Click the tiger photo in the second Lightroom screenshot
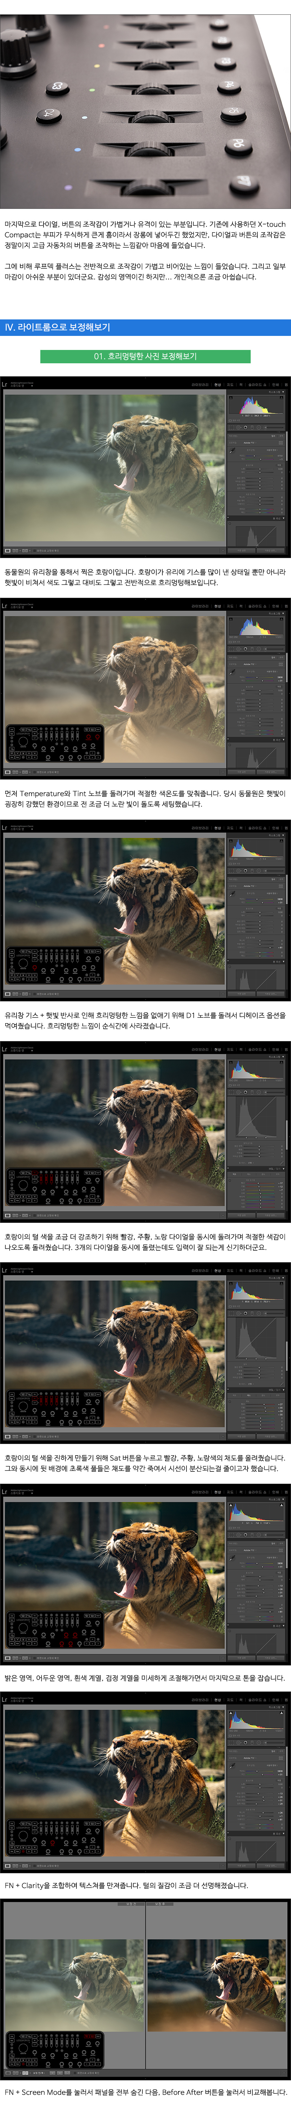This screenshot has height=2106, width=291. click(114, 689)
